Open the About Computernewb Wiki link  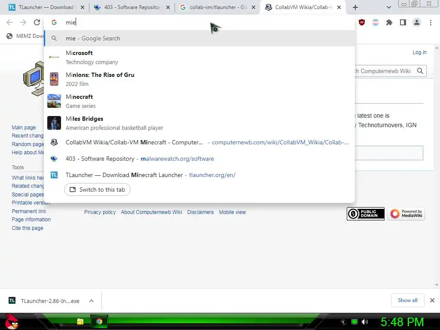click(x=152, y=212)
